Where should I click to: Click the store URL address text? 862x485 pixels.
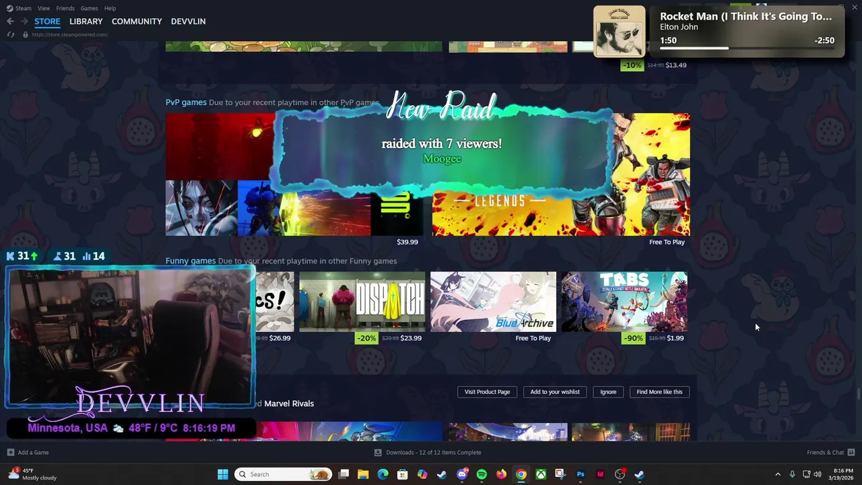coord(69,34)
